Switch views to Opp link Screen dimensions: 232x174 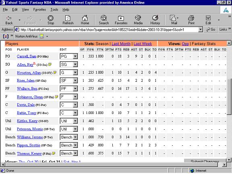tap(185, 44)
